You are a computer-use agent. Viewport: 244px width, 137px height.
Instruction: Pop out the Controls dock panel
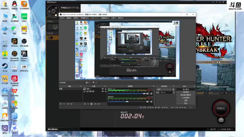(194, 86)
